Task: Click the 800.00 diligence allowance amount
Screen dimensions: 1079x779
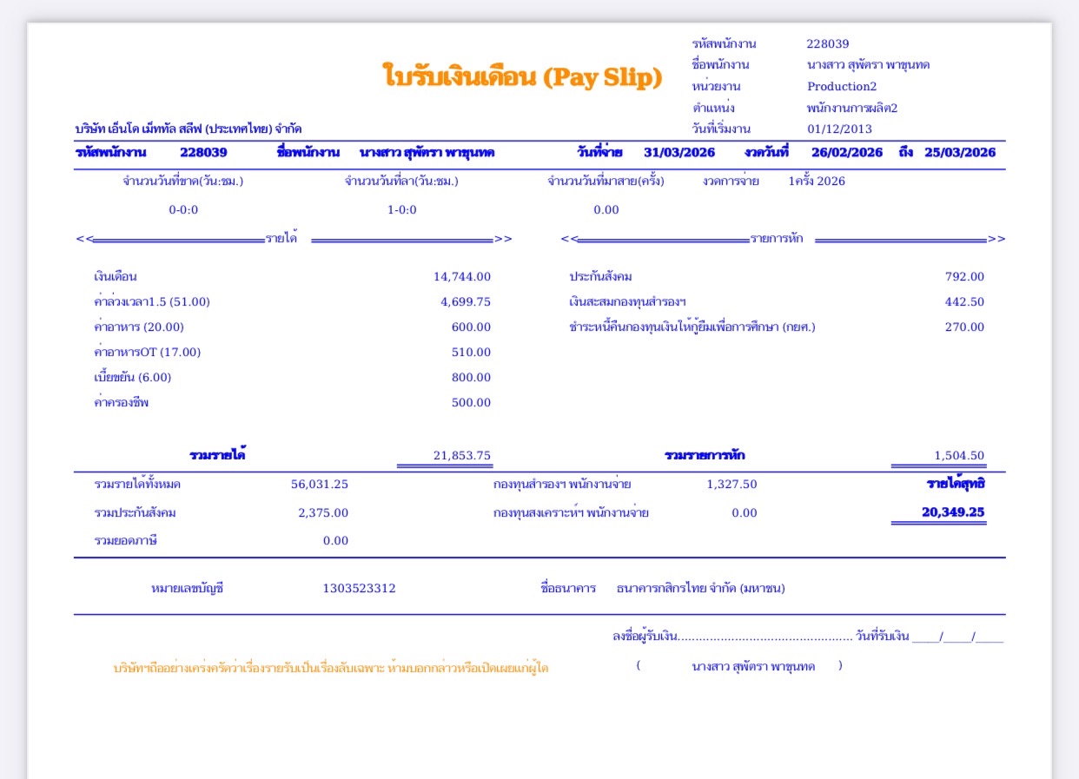Action: (471, 377)
